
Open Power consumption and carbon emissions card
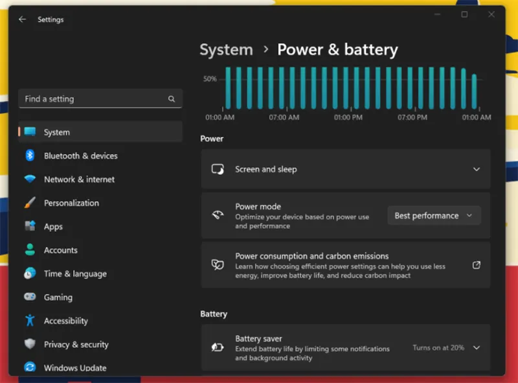[x=346, y=265]
